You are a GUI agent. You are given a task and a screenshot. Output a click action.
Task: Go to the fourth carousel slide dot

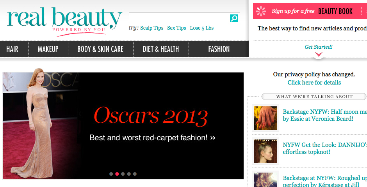129,174
